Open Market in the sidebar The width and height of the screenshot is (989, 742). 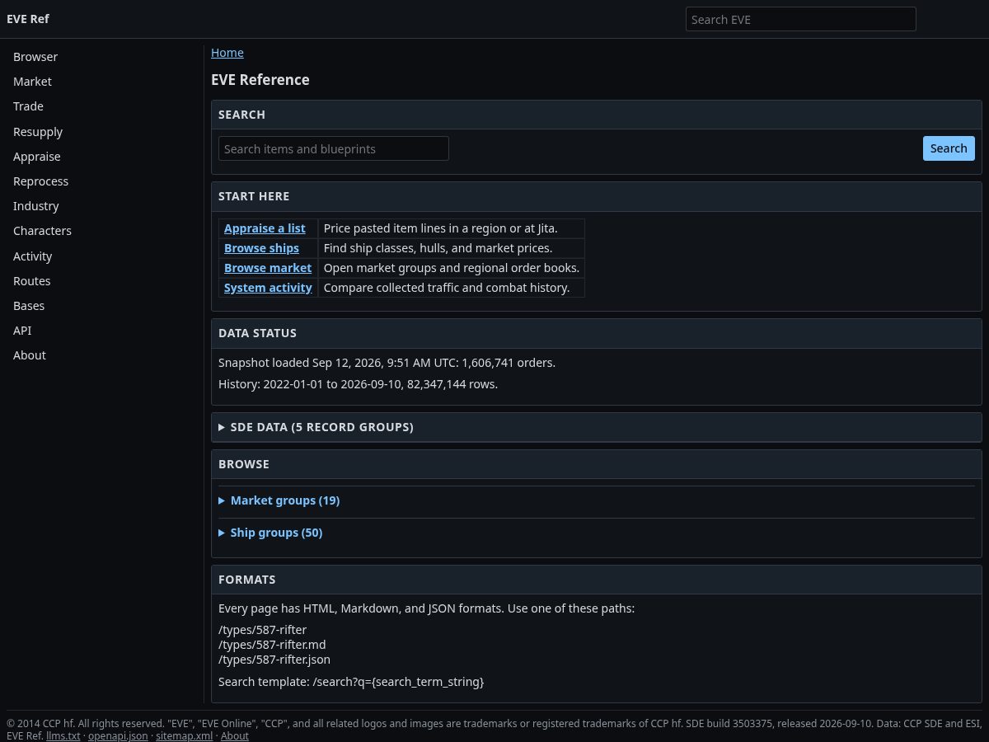pos(32,82)
